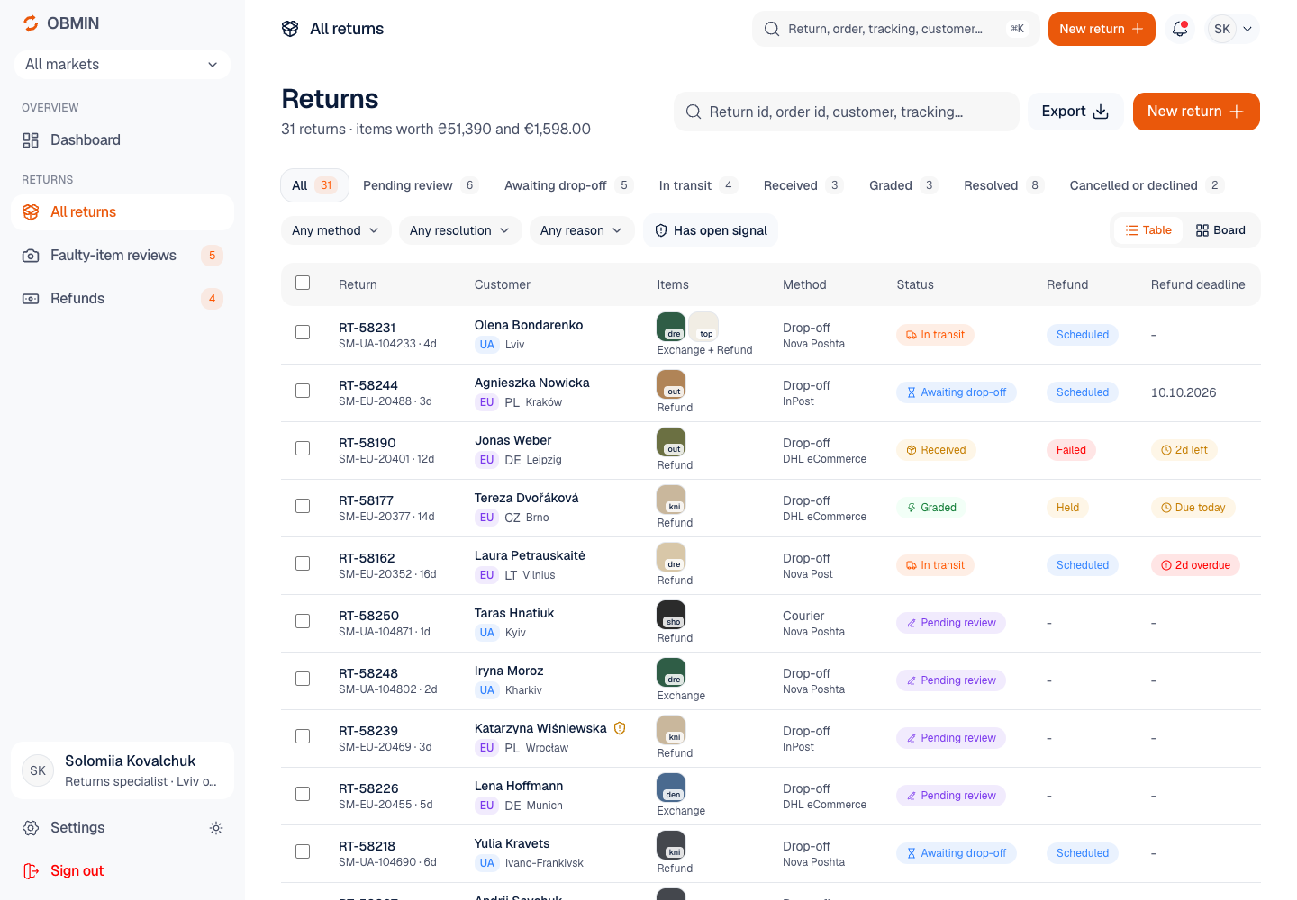This screenshot has width=1297, height=900.
Task: Tick the checkbox for RT-58190
Action: (x=303, y=448)
